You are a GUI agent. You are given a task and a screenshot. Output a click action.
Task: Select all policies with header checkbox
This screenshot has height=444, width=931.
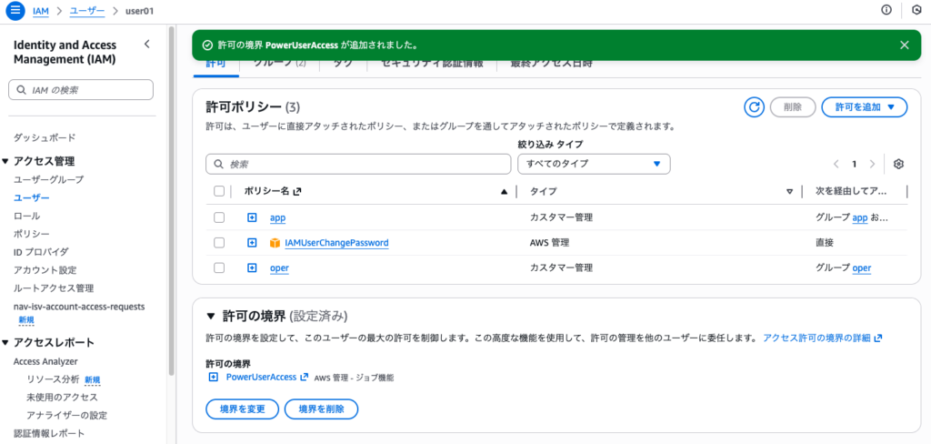click(x=218, y=192)
